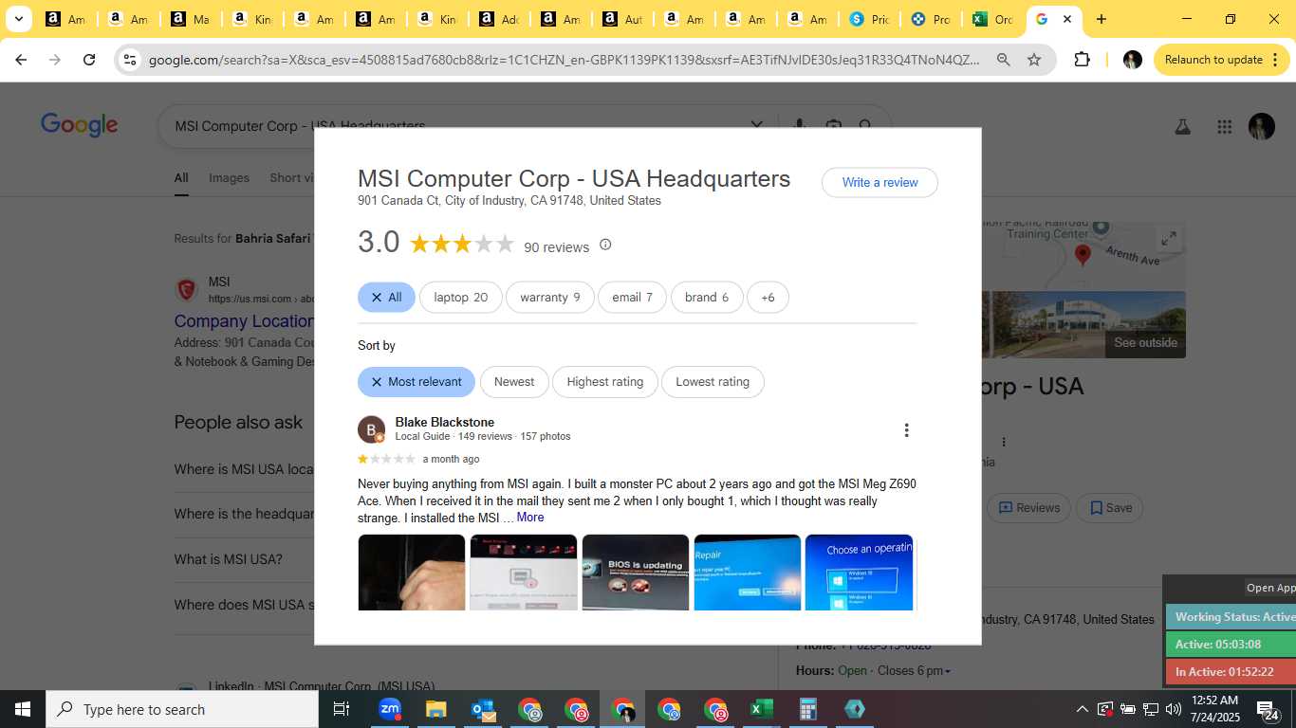The image size is (1296, 728).
Task: Open the 'Choose an operating' review photo
Action: [860, 573]
